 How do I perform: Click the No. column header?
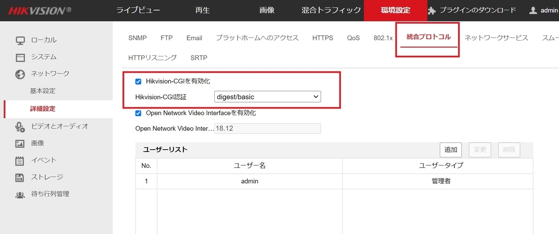[146, 165]
